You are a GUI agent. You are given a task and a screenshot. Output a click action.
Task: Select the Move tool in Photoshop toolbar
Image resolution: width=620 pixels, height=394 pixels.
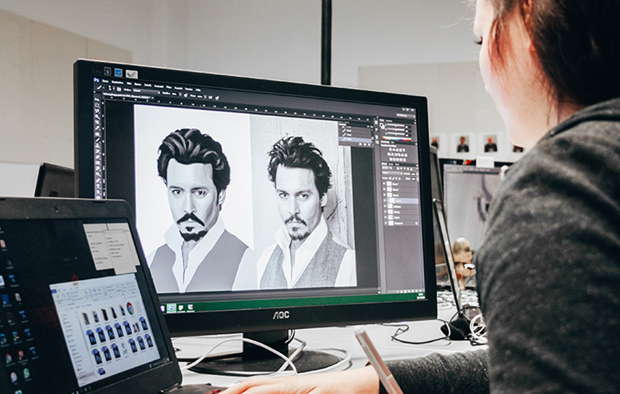[97, 99]
